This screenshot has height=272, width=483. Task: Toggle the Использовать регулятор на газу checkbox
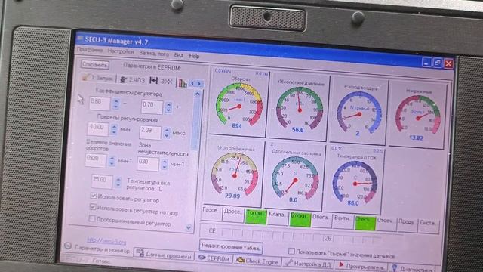point(93,206)
